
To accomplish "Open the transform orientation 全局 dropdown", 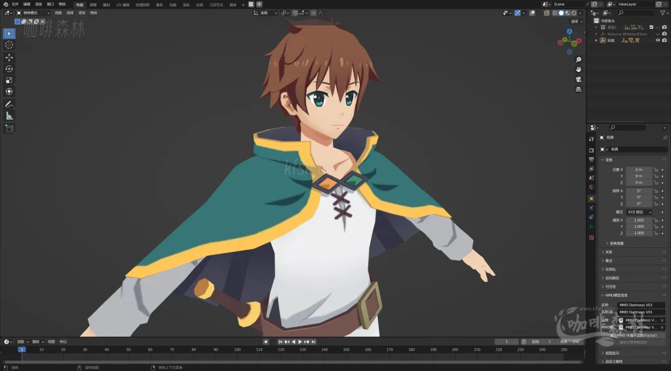I will click(265, 13).
